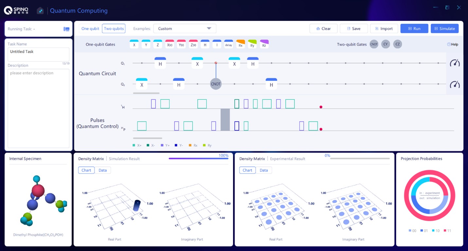Viewport: 468px width, 251px height.
Task: Click the 11 probability legend entry
Action: 447,231
